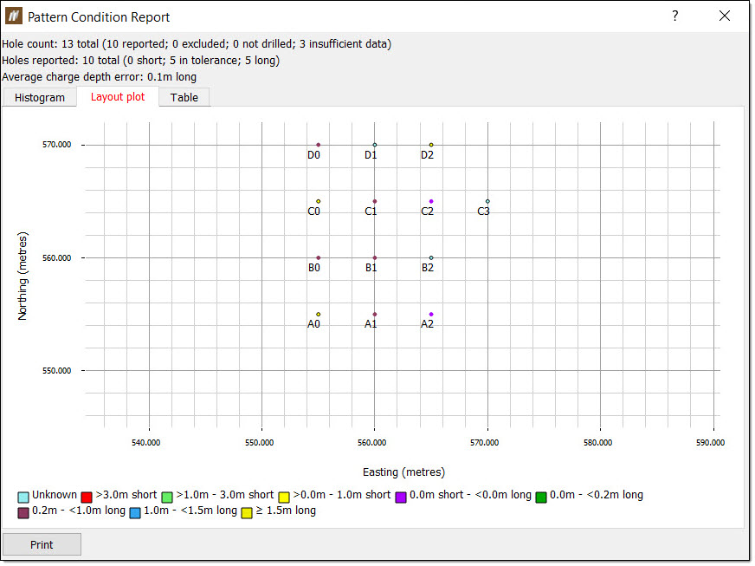
Task: Click the 'Average charge depth error' line
Action: (100, 76)
